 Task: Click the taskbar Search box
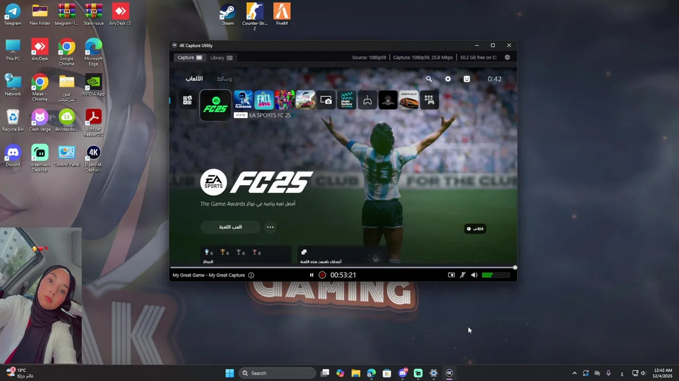click(x=277, y=373)
